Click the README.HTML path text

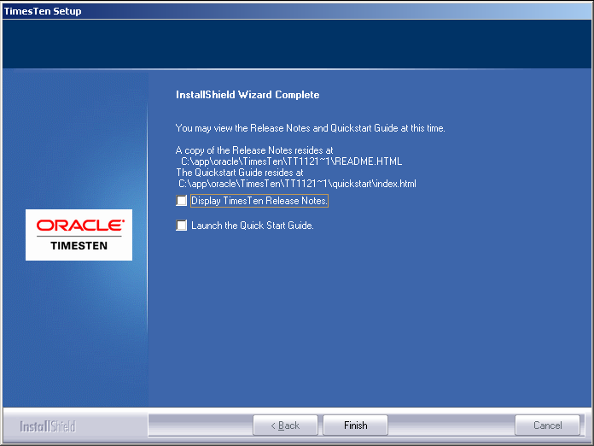pyautogui.click(x=291, y=161)
